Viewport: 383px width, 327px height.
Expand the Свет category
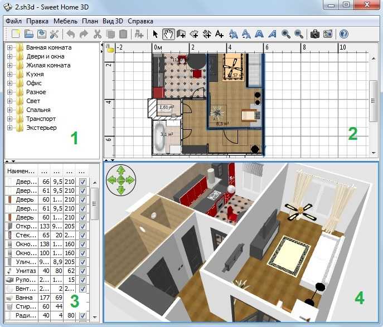[9, 101]
